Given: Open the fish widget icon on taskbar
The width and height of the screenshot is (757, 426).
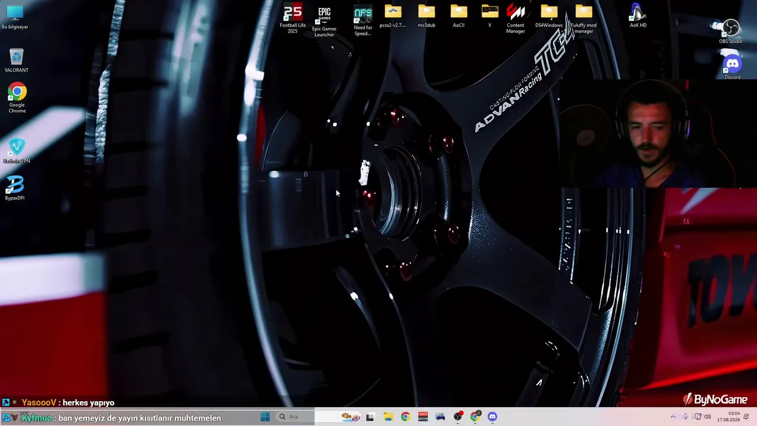Looking at the screenshot, I should tap(351, 417).
